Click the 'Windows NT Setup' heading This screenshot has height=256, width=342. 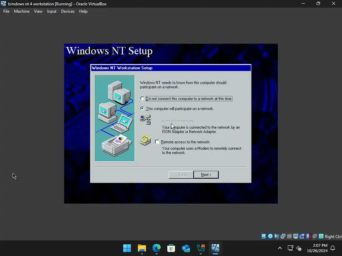pyautogui.click(x=109, y=51)
